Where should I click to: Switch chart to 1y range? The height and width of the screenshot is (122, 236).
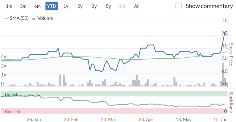point(66,6)
